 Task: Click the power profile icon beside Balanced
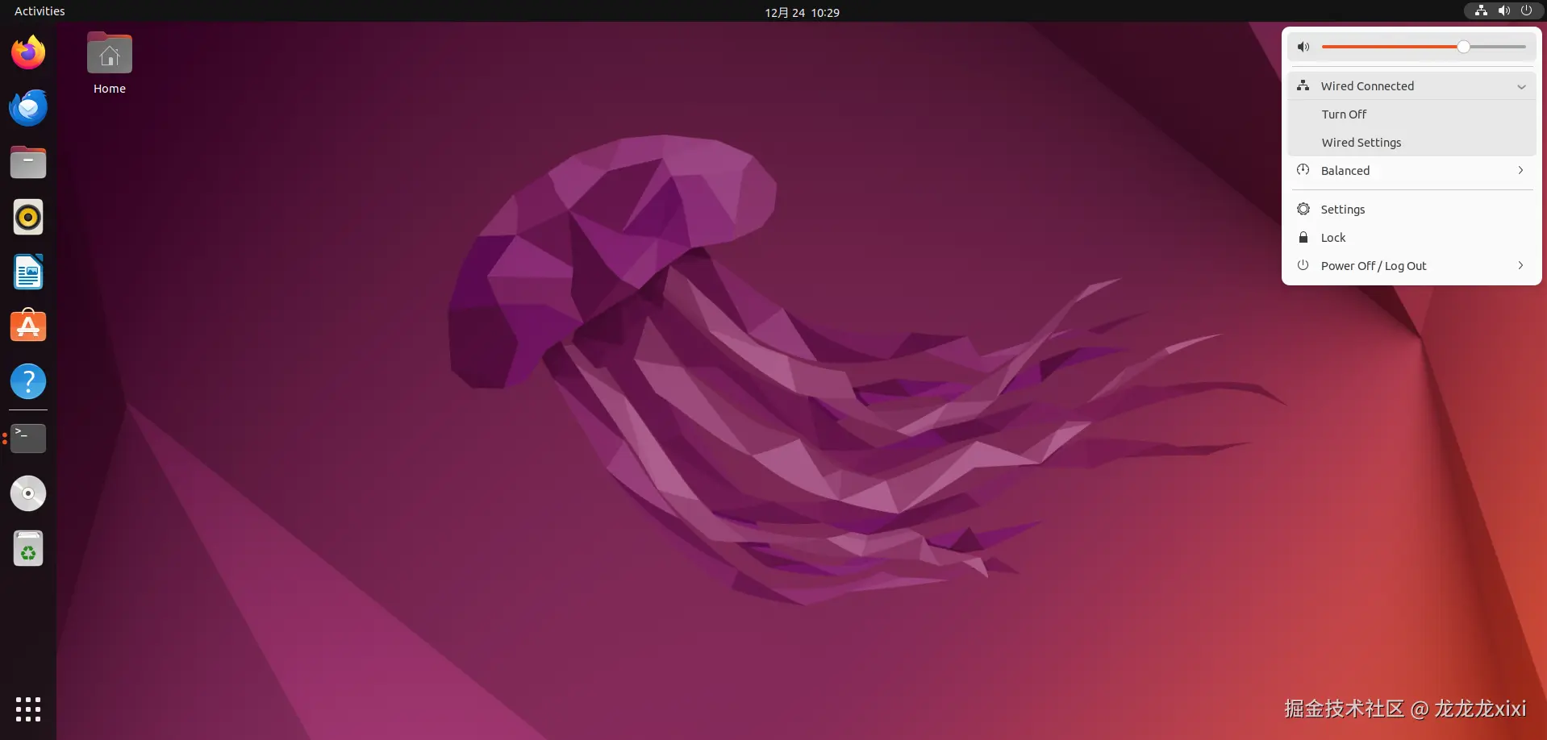coord(1303,170)
